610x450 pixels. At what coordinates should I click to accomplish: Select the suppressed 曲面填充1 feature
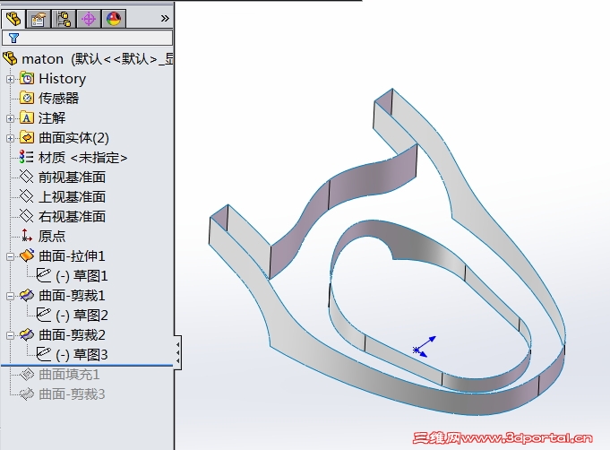[x=69, y=375]
